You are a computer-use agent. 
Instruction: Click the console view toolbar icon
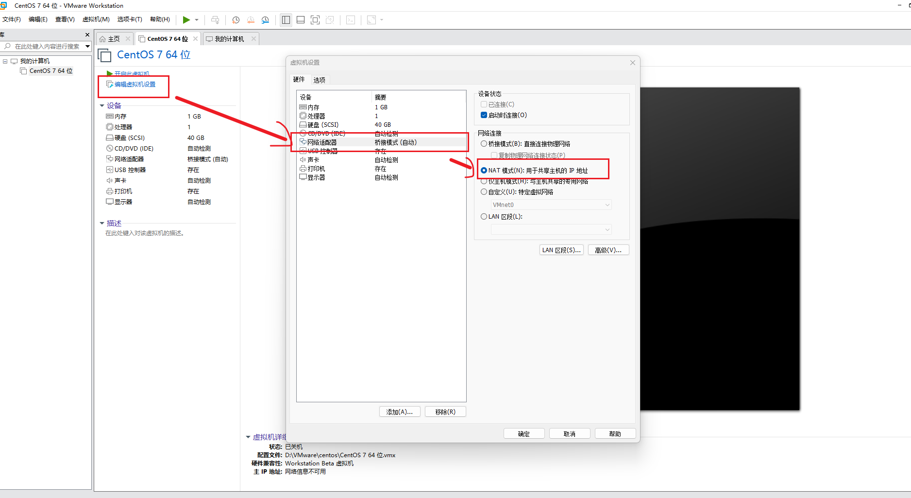351,20
